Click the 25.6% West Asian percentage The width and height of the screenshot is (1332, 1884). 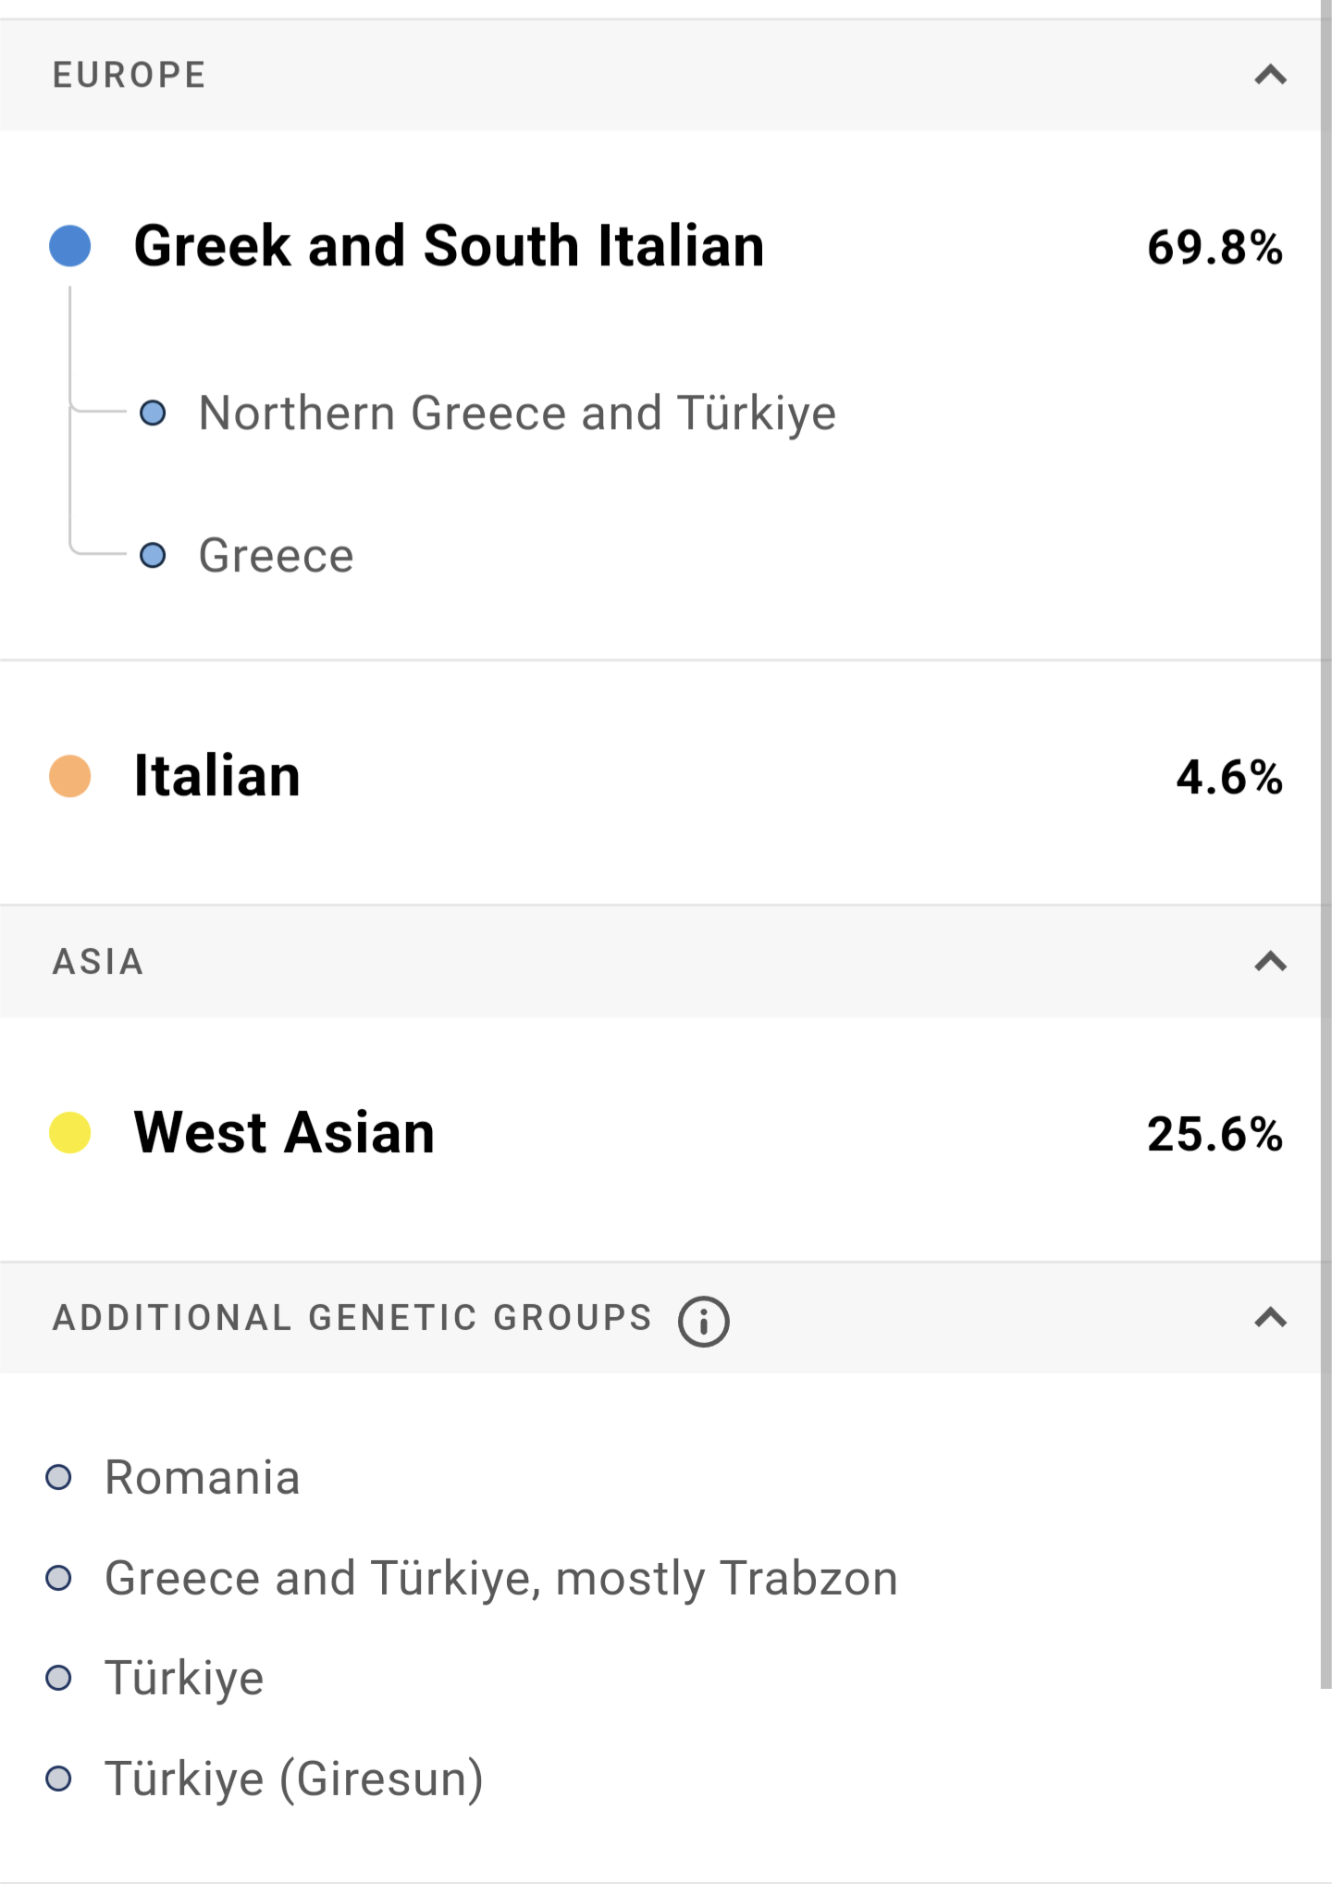tap(1214, 1134)
